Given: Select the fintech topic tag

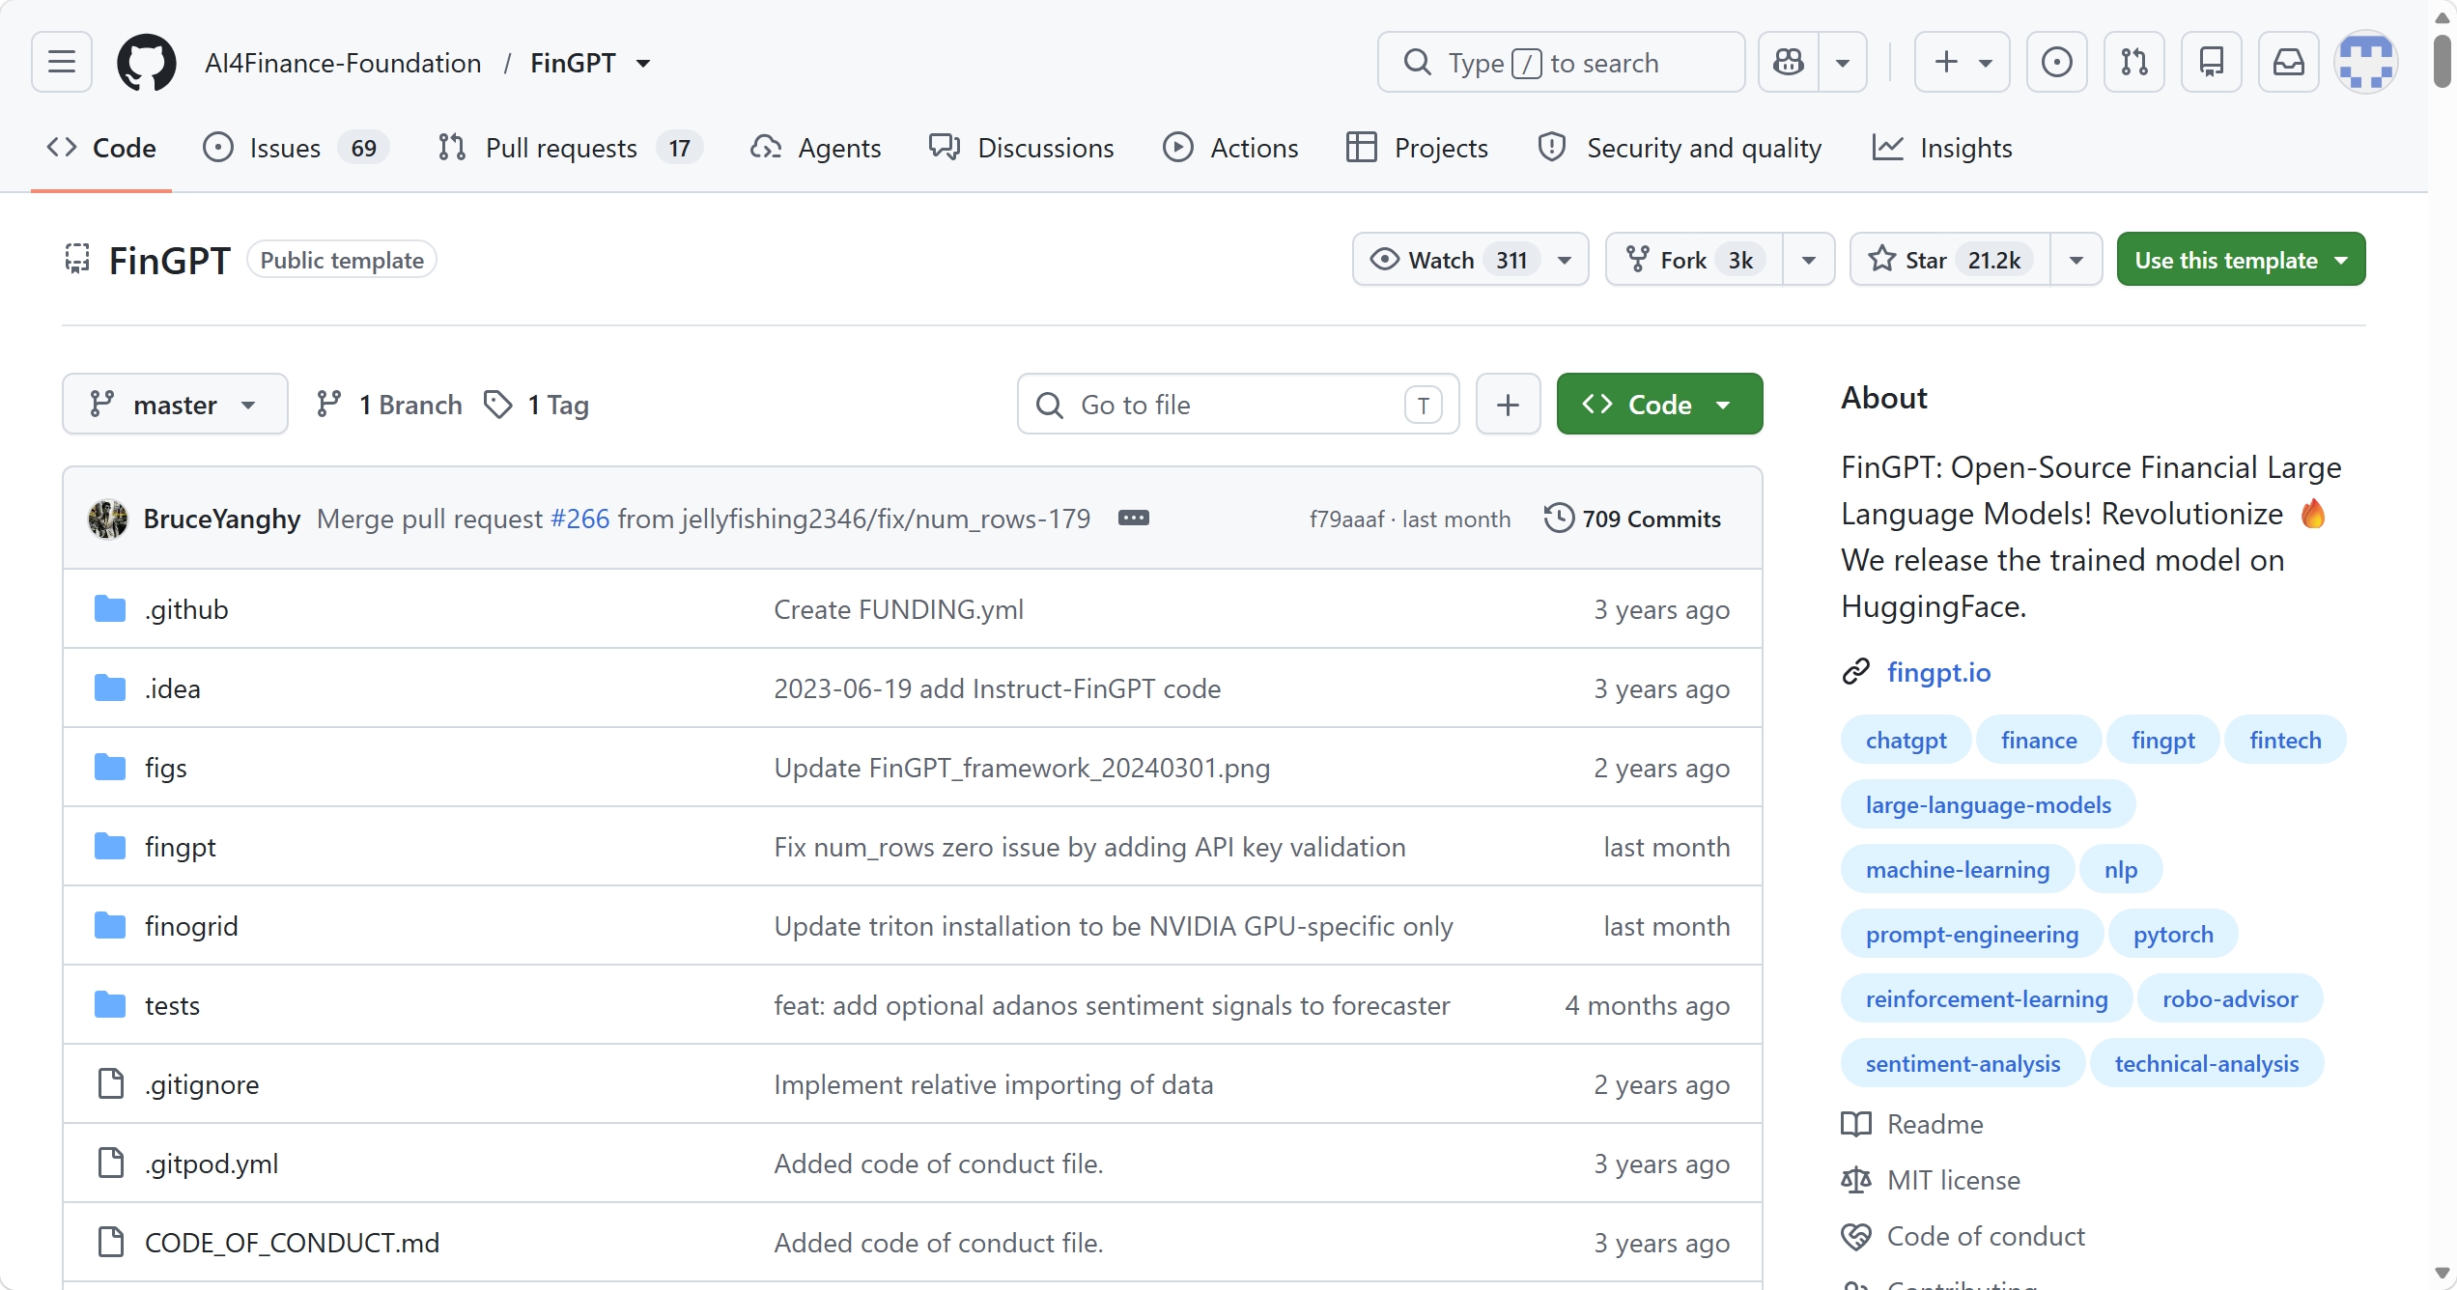Looking at the screenshot, I should pos(2285,740).
